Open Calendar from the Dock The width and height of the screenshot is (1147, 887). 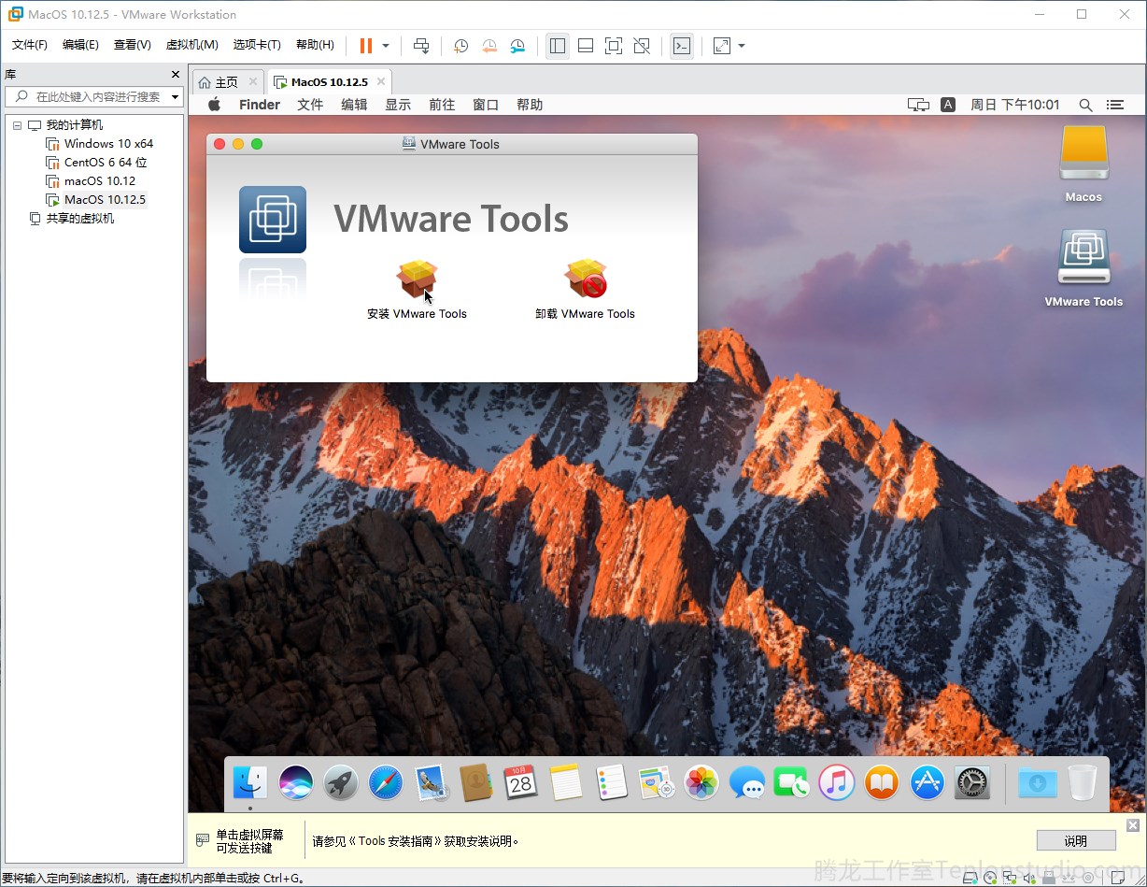tap(521, 782)
